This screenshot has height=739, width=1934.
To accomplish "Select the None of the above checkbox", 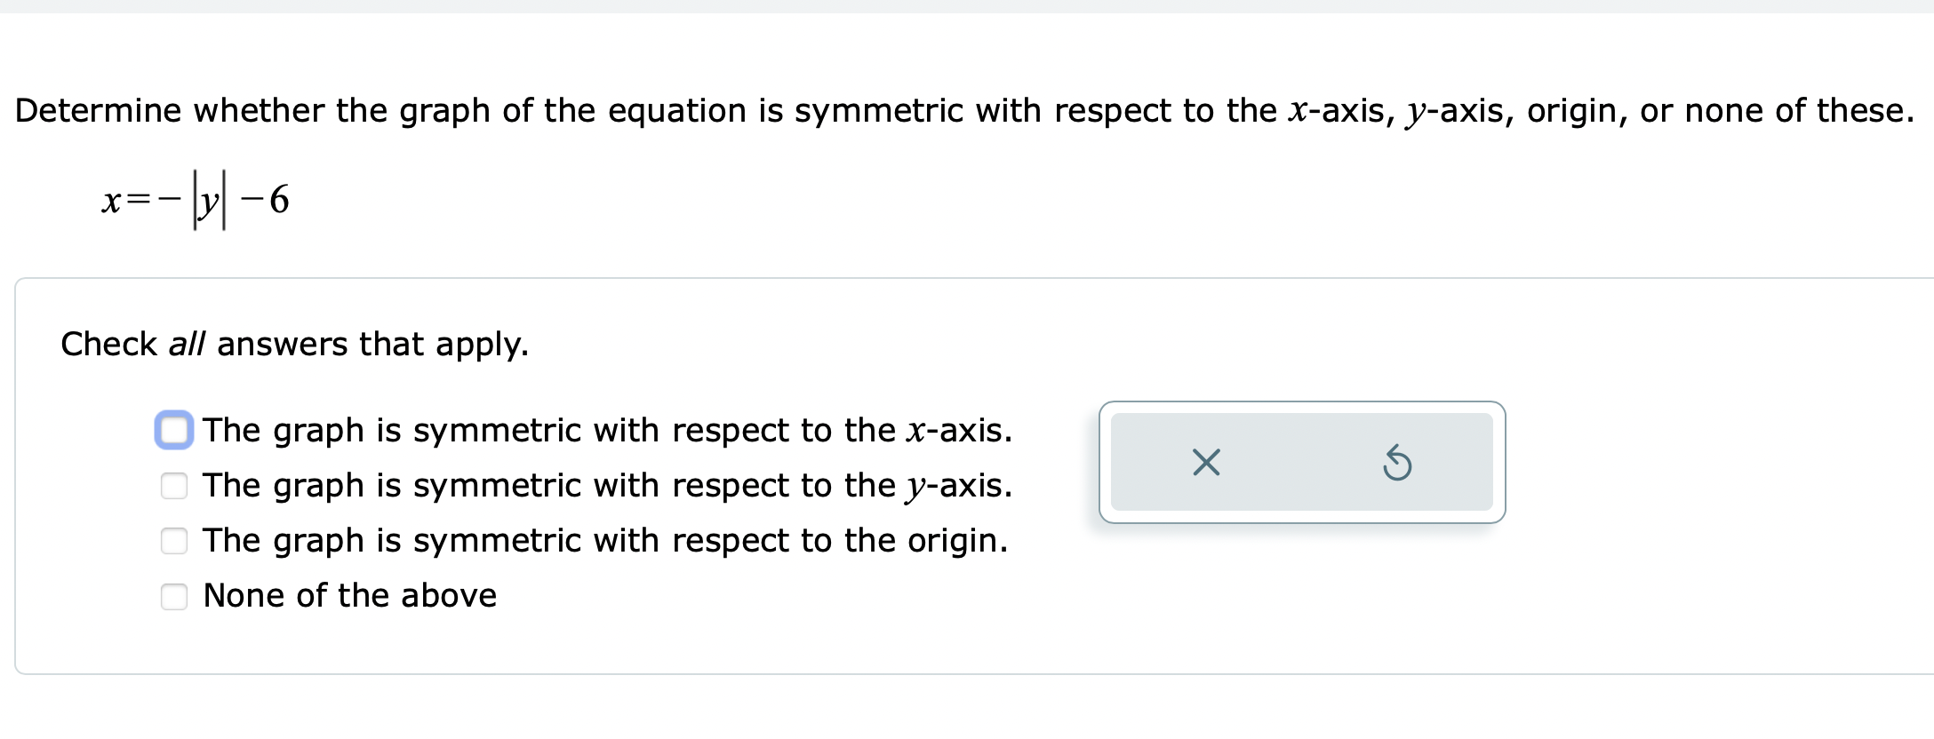I will tap(174, 596).
